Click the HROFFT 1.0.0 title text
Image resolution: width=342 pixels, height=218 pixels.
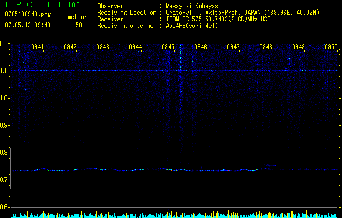point(43,4)
